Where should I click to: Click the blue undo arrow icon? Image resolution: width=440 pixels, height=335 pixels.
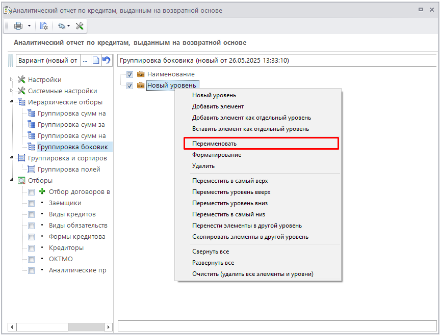106,61
